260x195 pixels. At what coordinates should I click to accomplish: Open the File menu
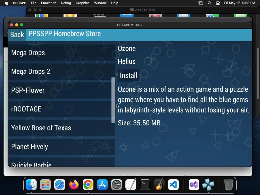(34, 3)
